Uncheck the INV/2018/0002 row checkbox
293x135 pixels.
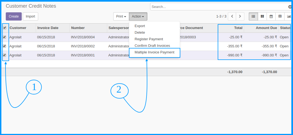[4, 46]
